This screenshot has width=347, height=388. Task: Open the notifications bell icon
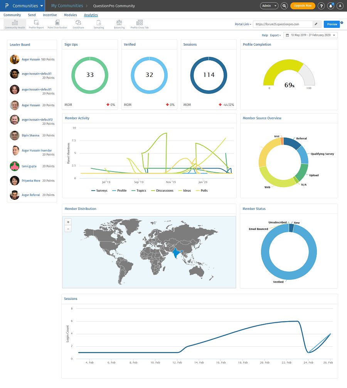point(331,6)
